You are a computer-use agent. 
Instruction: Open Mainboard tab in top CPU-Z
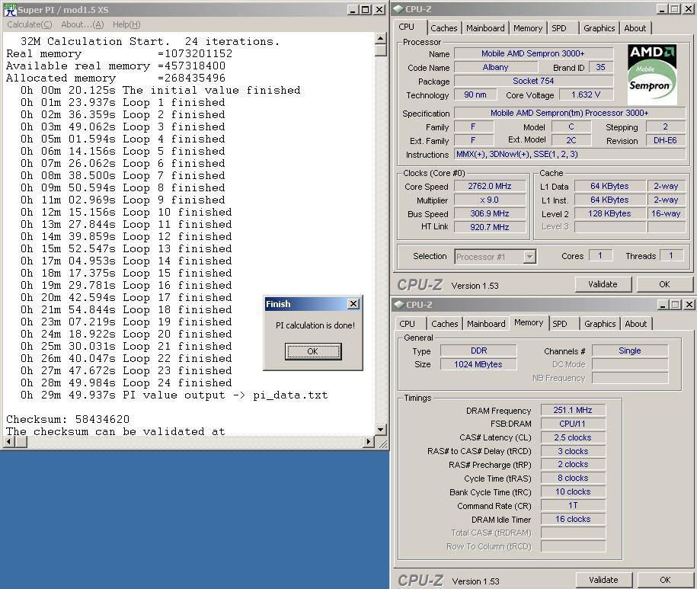(485, 28)
